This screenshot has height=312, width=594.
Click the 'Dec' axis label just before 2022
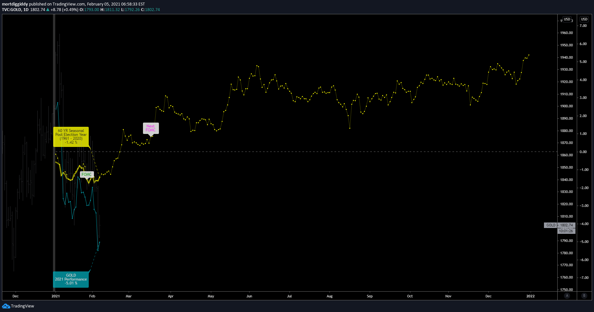pyautogui.click(x=488, y=296)
